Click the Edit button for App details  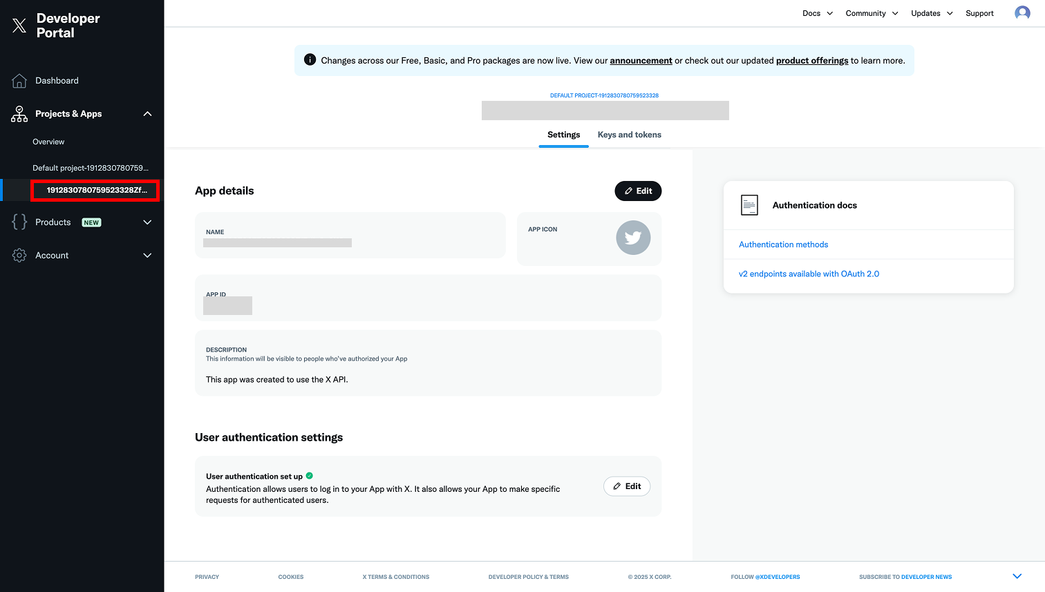(x=638, y=191)
